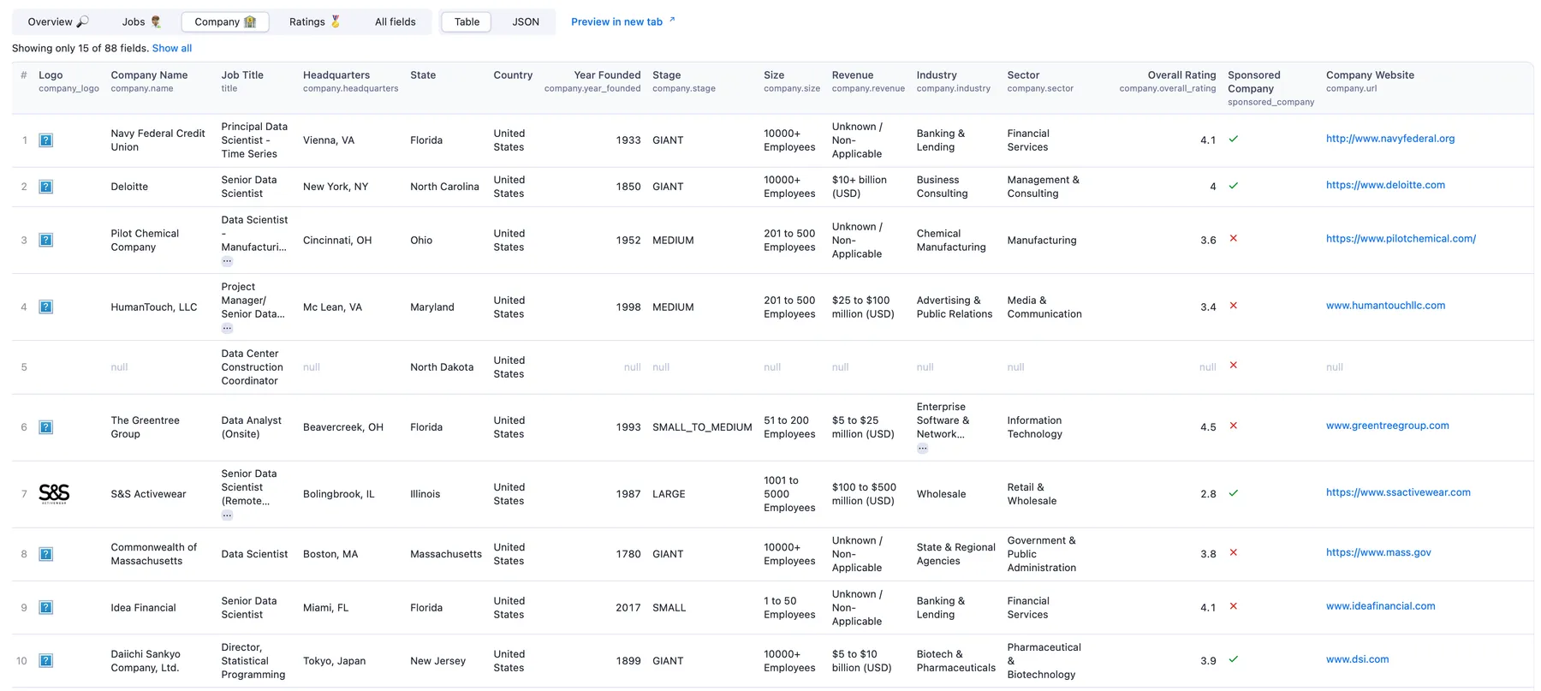Click the Daiichi Sankyo logo placeholder
The width and height of the screenshot is (1541, 691).
pos(46,661)
